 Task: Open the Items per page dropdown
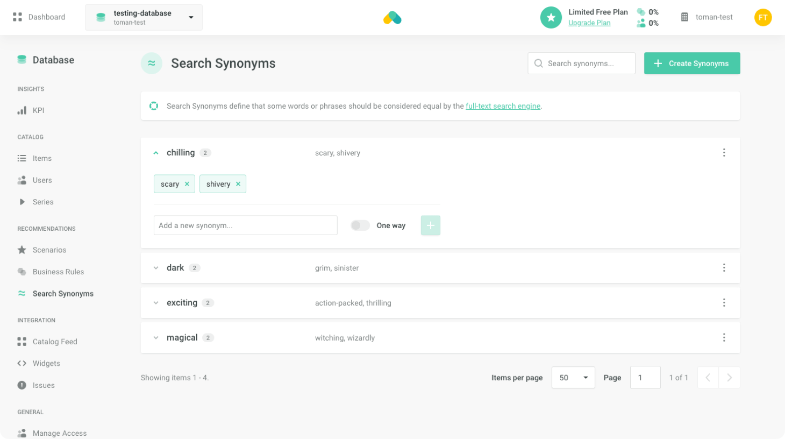point(573,378)
